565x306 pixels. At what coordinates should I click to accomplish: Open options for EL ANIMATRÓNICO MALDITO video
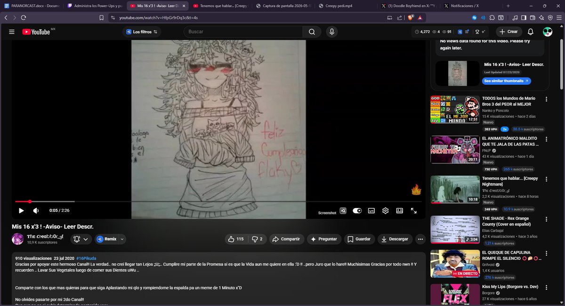point(546,139)
